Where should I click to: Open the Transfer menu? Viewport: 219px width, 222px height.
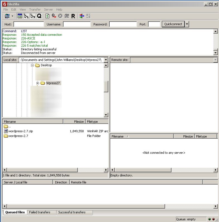tap(35, 10)
